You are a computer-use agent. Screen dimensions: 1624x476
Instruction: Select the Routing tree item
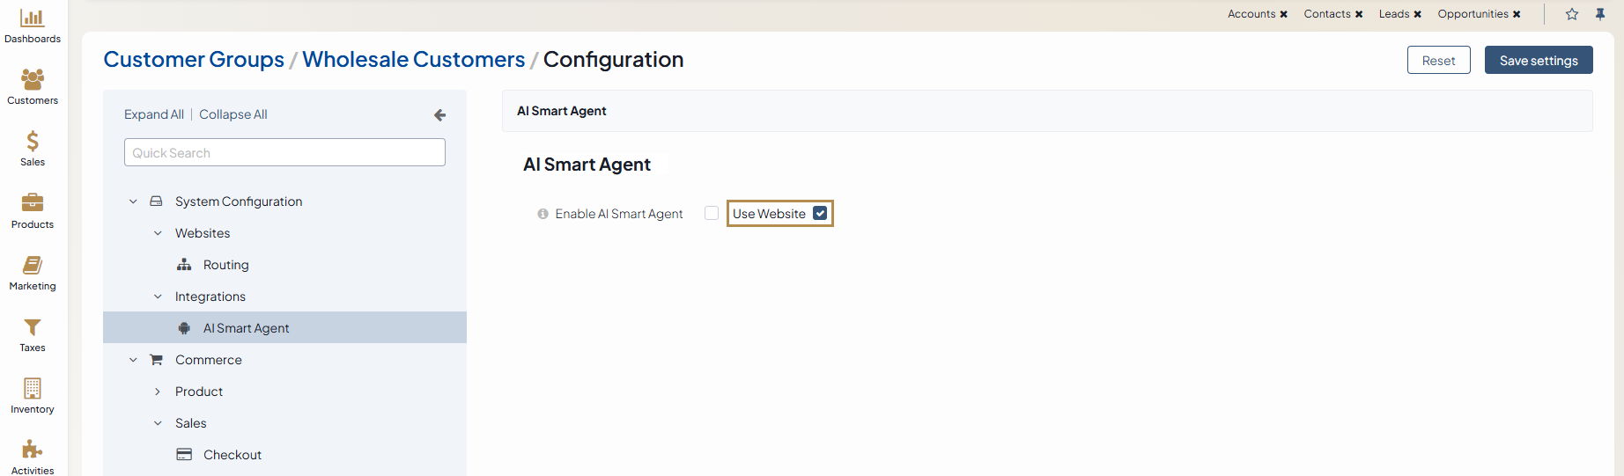click(x=225, y=265)
